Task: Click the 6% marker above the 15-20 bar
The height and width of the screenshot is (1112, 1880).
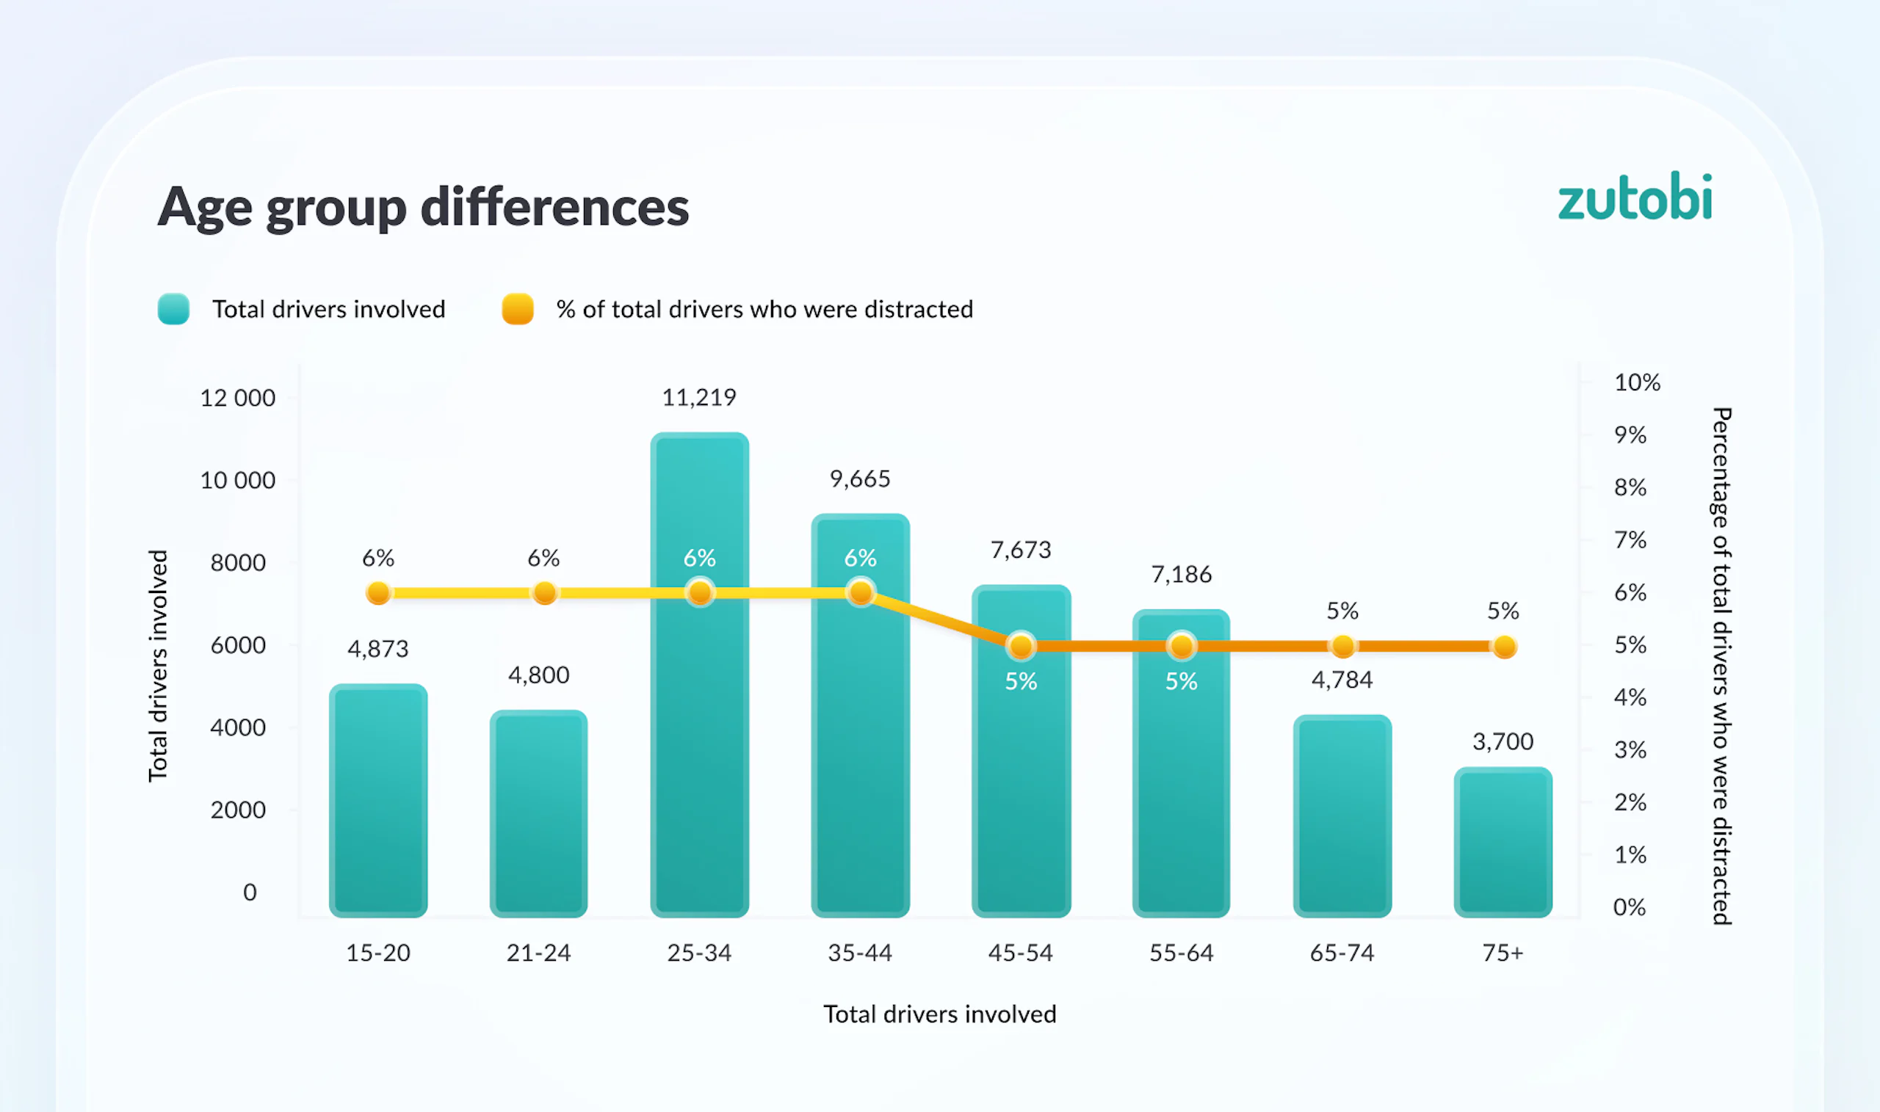Action: (378, 593)
